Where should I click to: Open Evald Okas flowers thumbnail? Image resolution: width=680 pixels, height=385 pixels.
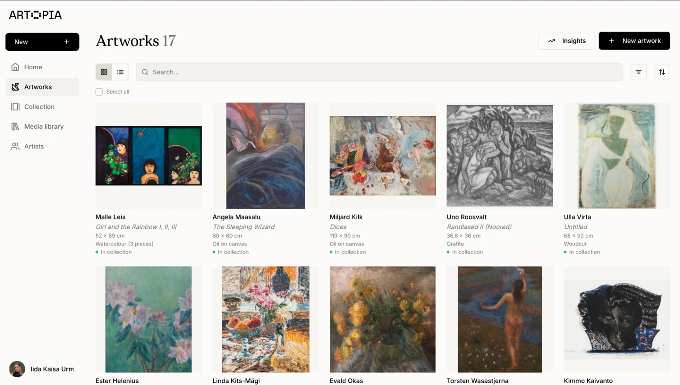tap(383, 319)
